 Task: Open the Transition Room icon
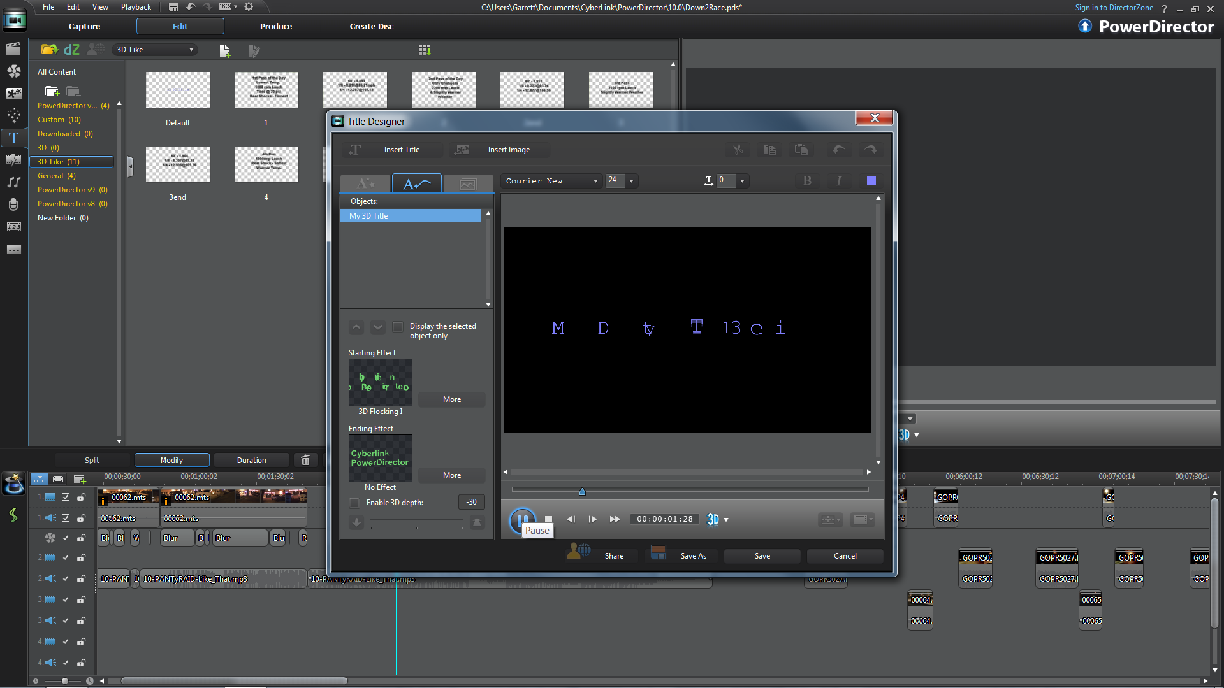click(13, 160)
